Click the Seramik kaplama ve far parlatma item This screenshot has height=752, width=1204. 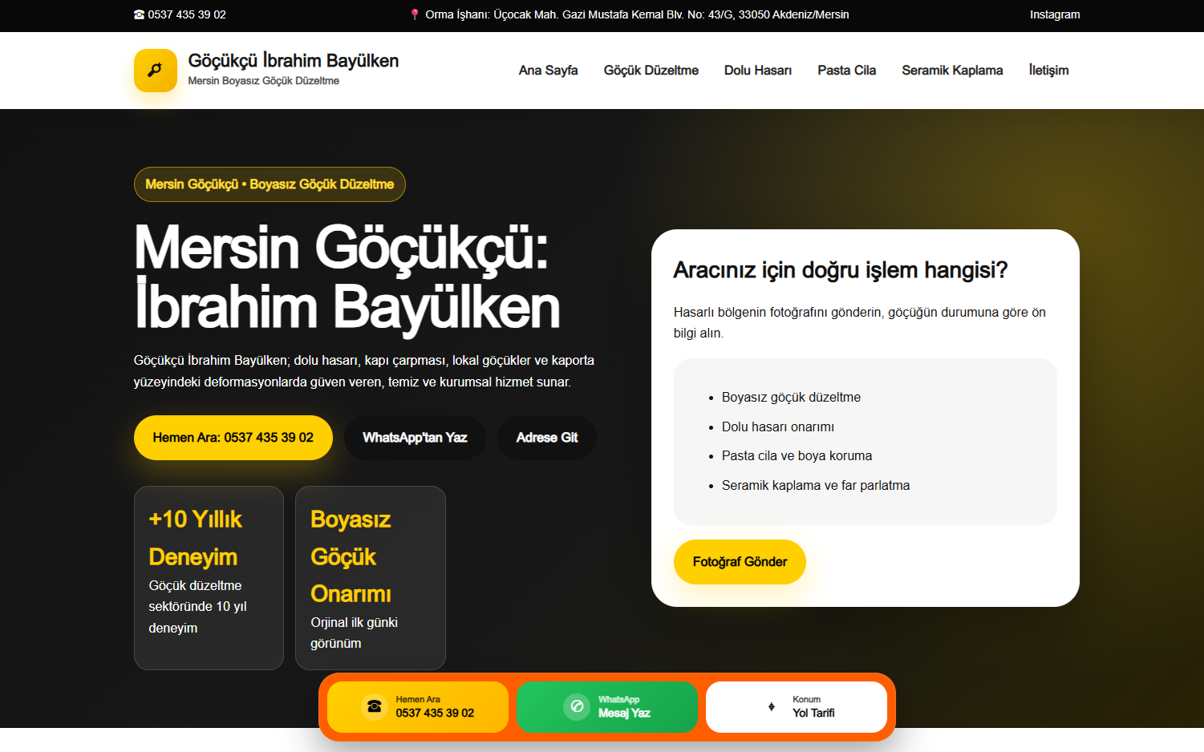(816, 486)
